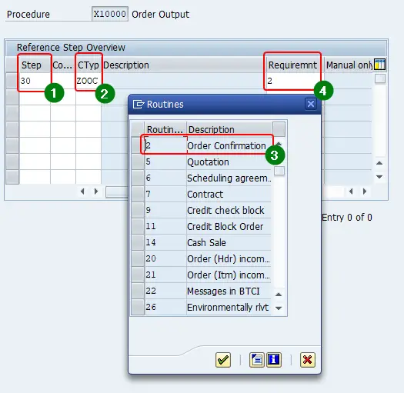
Task: Select row selector for routine 7 Contract
Action: (x=138, y=194)
